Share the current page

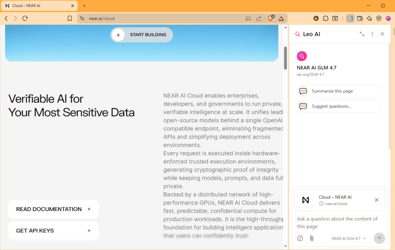point(258,18)
